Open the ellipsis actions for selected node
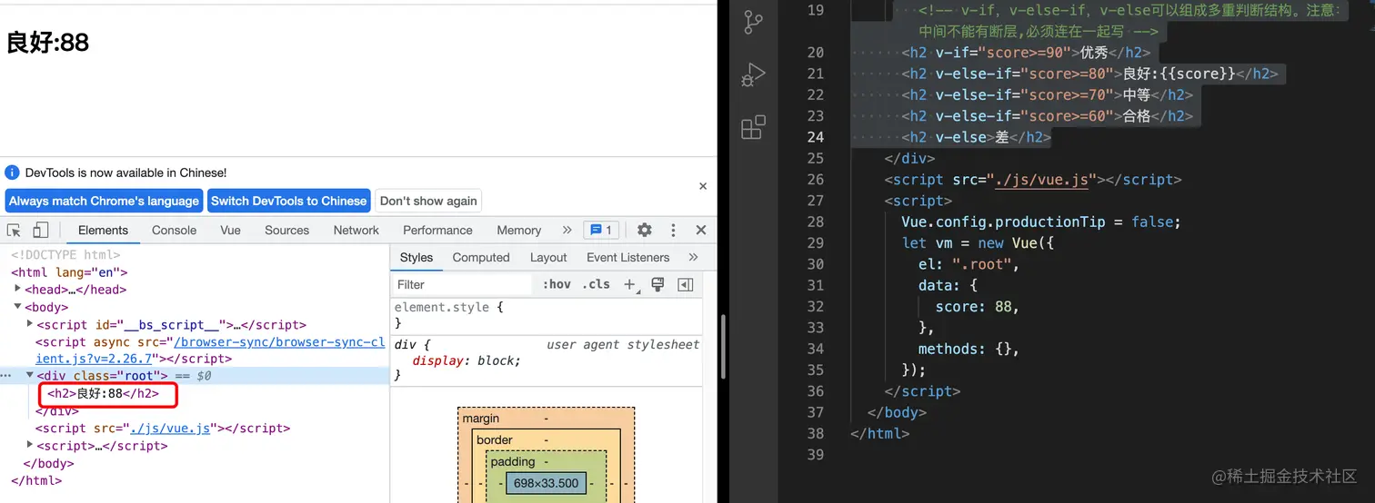Image resolution: width=1375 pixels, height=503 pixels. [x=6, y=375]
